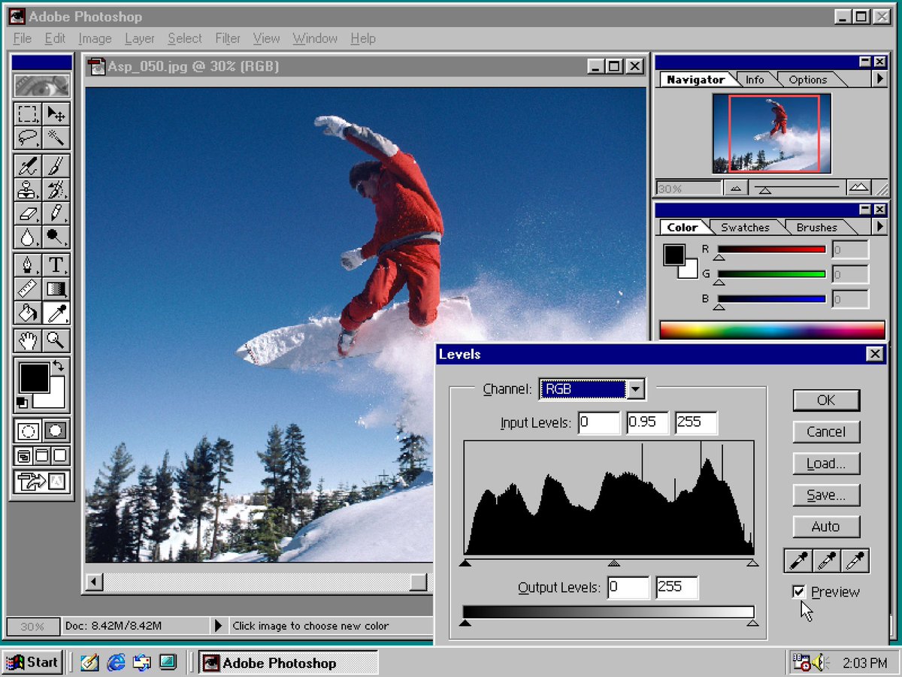
Task: Select the Lasso tool
Action: (x=28, y=137)
